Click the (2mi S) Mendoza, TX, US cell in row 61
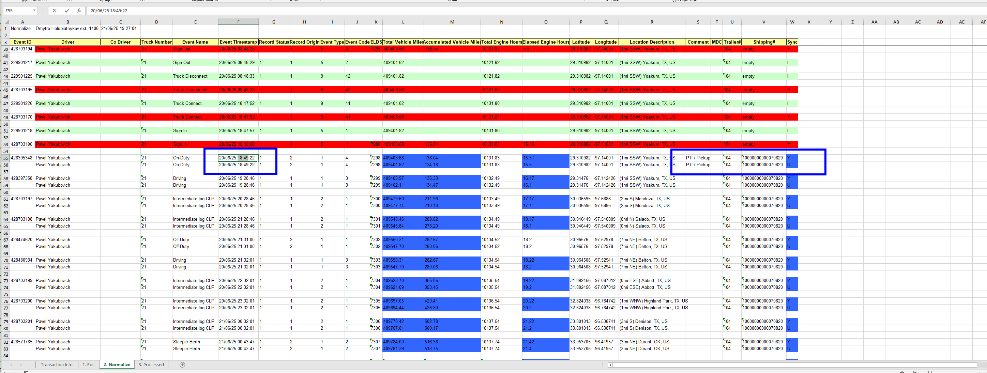Screen dimensions: 987x373 [x=652, y=199]
